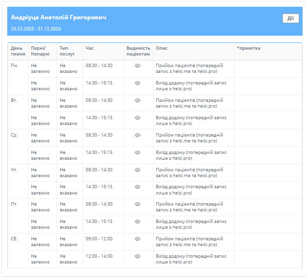Click eye icon for Friday 08:30 - 14:30
The height and width of the screenshot is (277, 306).
(138, 204)
